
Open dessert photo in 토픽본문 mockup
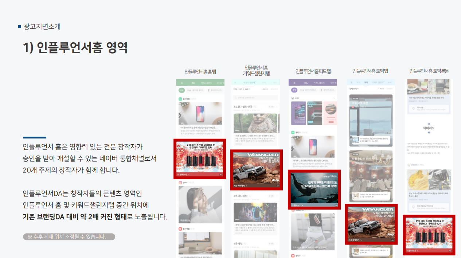click(x=418, y=179)
